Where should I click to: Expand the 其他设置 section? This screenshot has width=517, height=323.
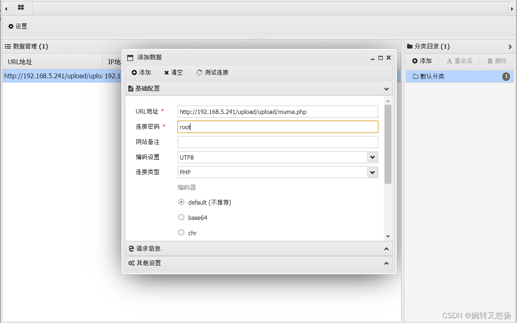click(386, 263)
